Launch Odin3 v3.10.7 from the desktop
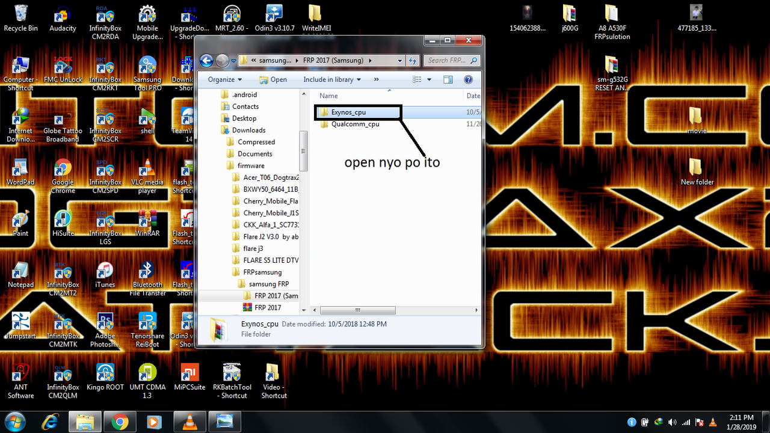 274,19
